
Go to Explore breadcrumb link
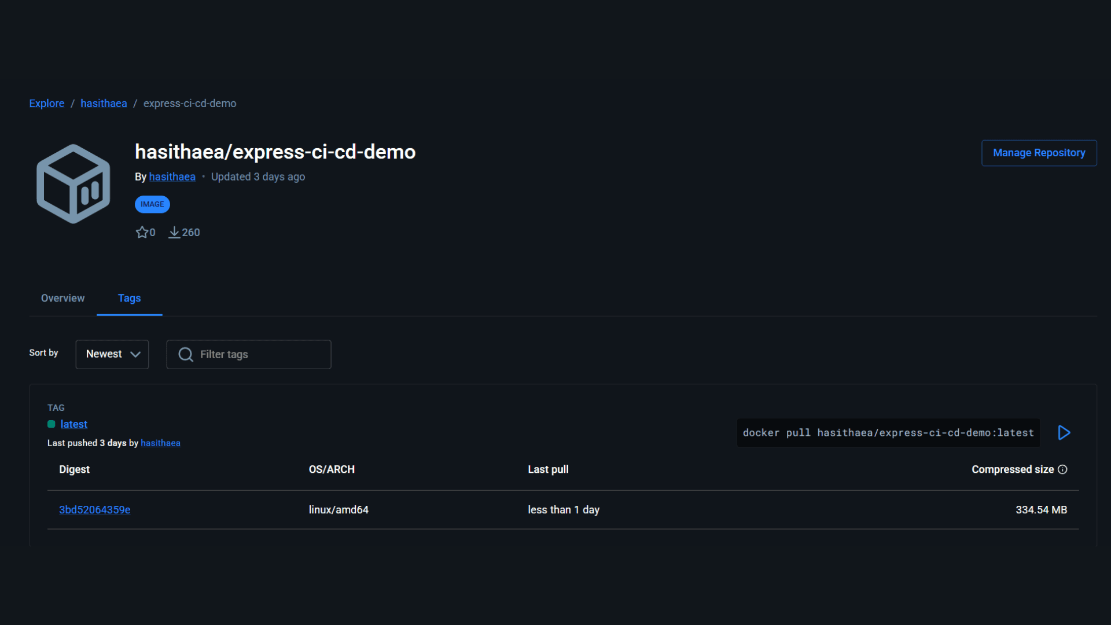point(47,103)
